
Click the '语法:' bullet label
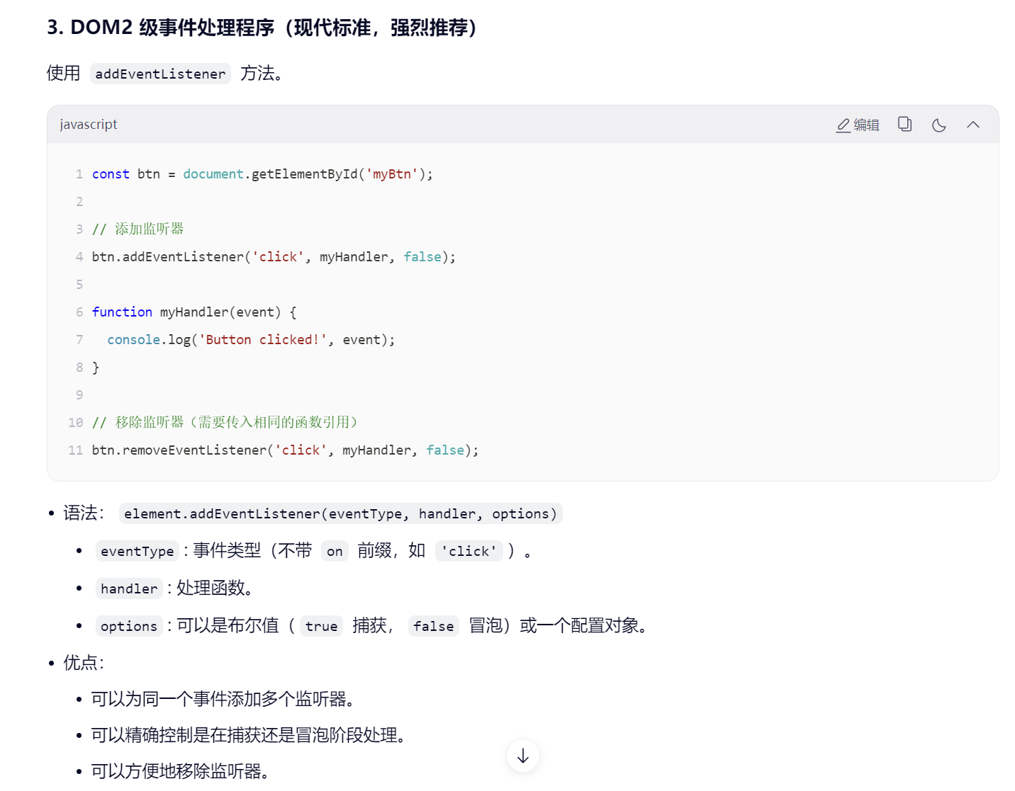coord(84,513)
